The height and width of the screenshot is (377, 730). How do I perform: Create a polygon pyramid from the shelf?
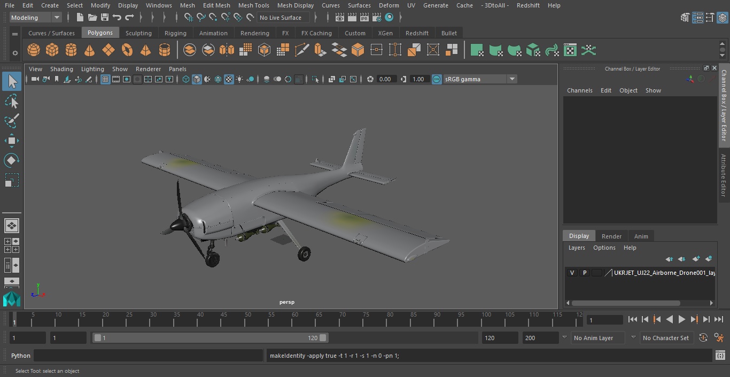click(145, 50)
